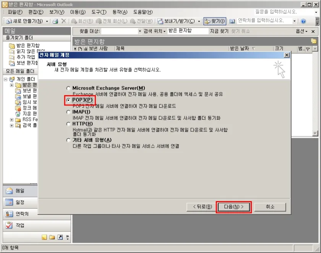321x253 pixels.
Task: Open contact search box dropdown arrow
Action: [294, 21]
